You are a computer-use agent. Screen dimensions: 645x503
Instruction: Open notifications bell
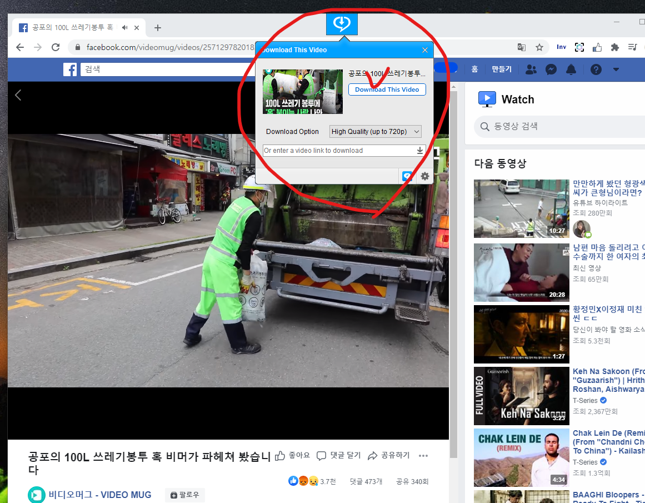tap(571, 69)
